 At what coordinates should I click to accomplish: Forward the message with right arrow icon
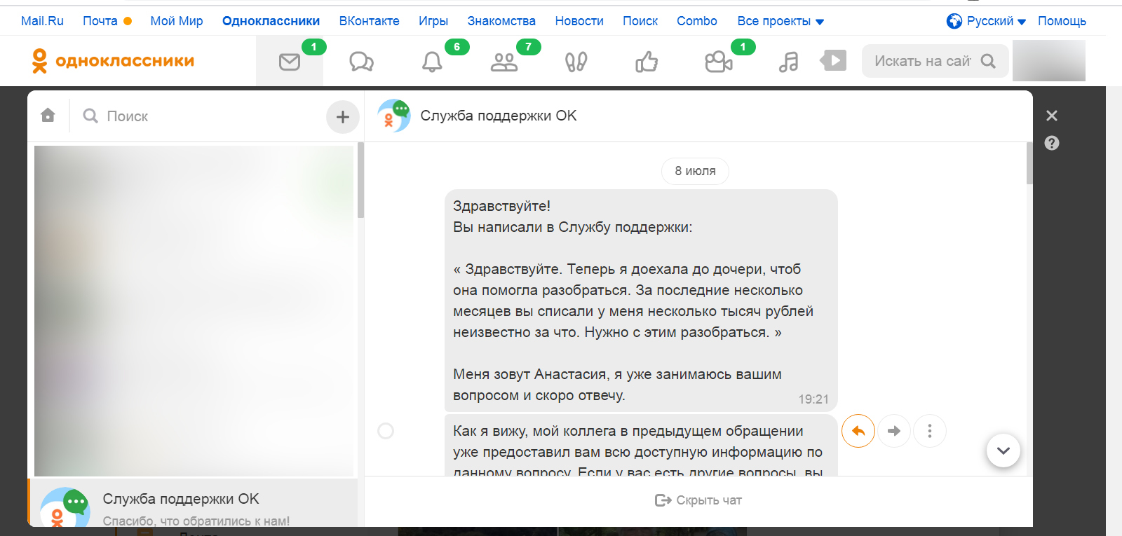tap(894, 431)
